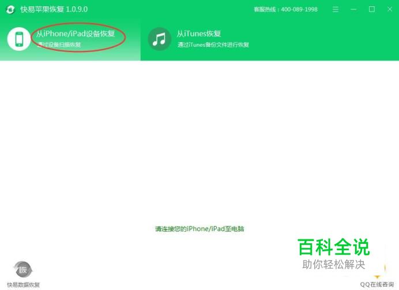Click text 请连接您的iPhone/iPad至电脑
This screenshot has width=399, height=290.
199,229
